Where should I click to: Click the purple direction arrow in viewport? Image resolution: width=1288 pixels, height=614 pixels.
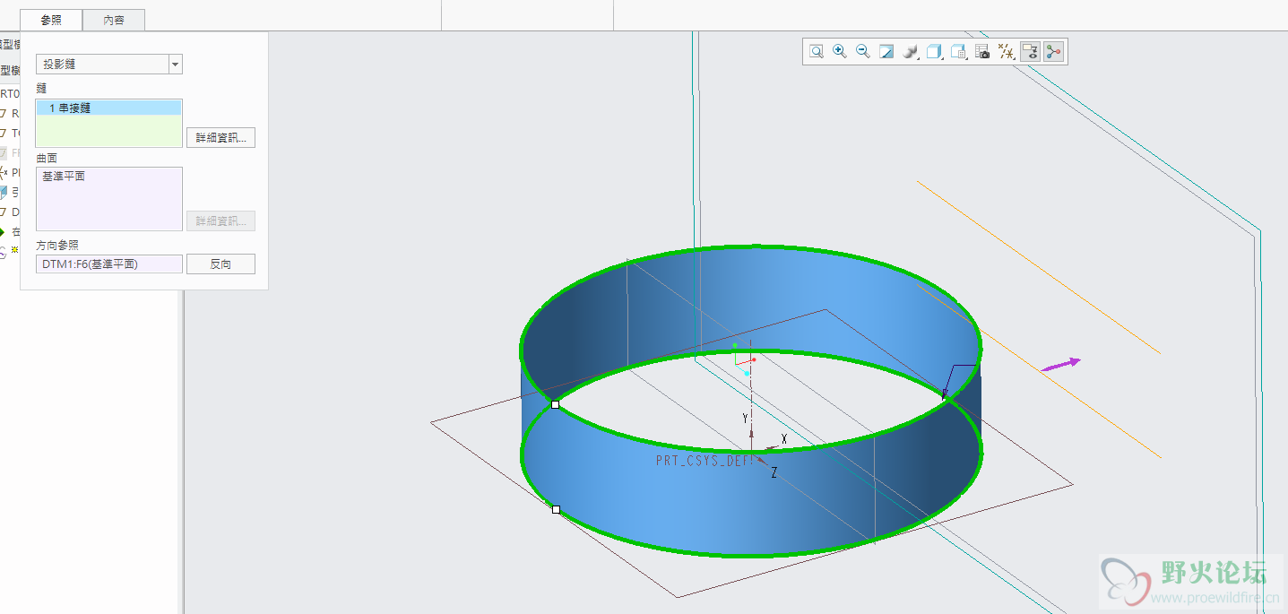pos(1060,364)
